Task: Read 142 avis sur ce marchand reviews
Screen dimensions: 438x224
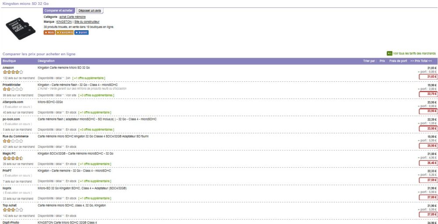Action: click(x=19, y=216)
